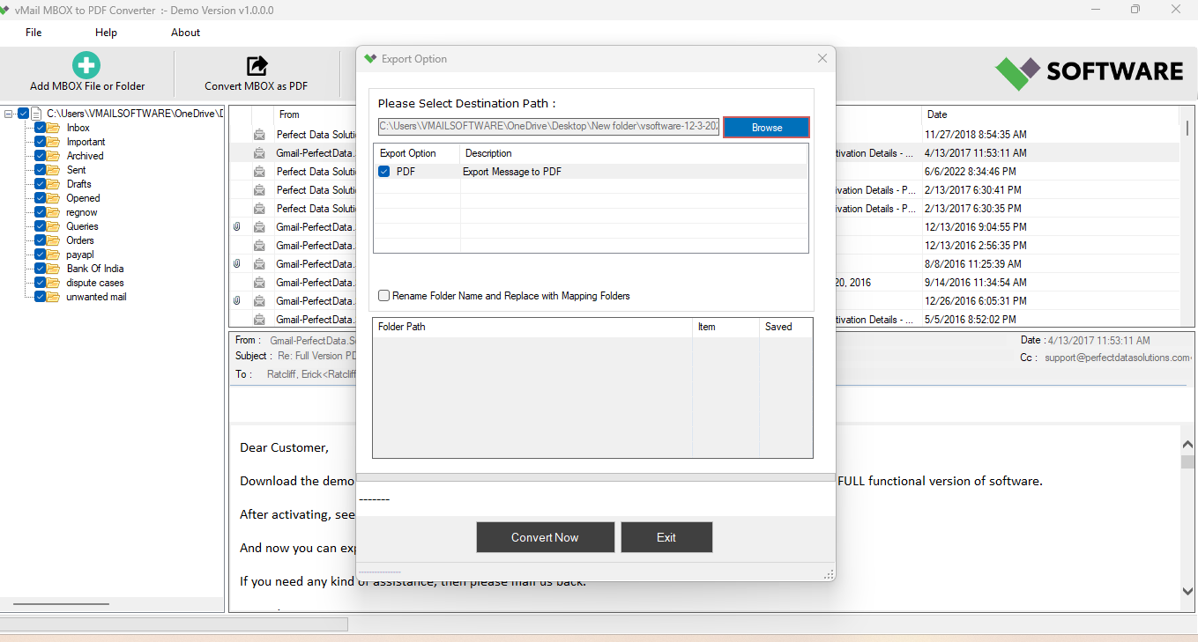Open the File menu

click(x=33, y=32)
